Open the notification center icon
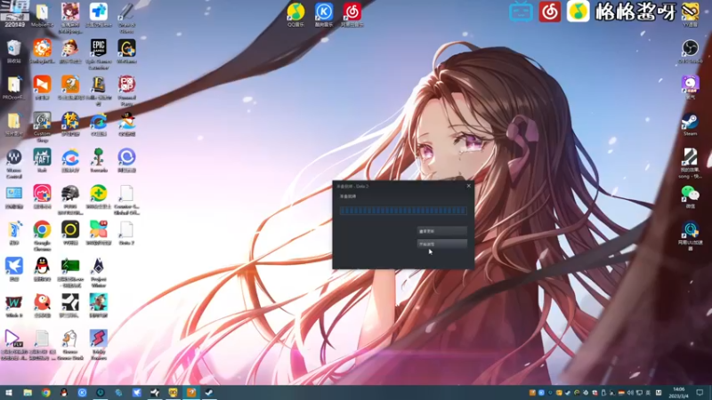 700,393
